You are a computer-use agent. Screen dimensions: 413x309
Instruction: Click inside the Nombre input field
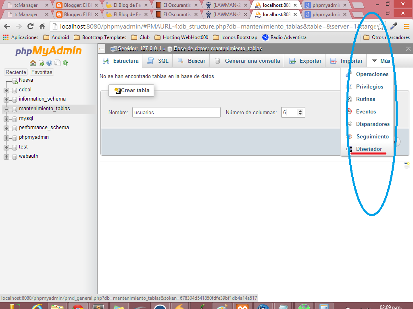[x=176, y=112]
